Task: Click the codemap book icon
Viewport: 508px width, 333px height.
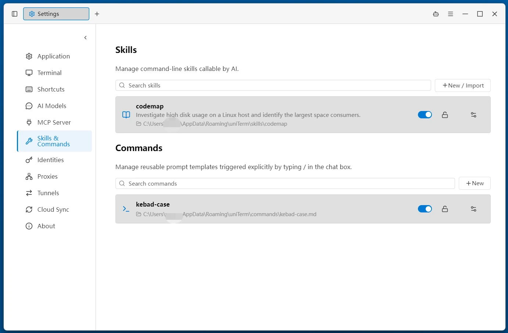Action: pos(126,115)
